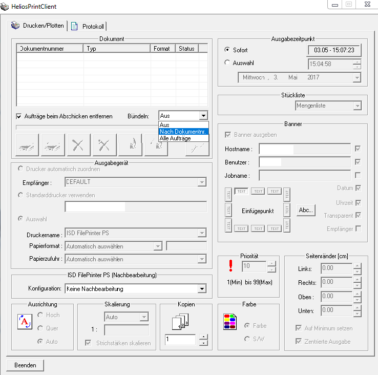Image resolution: width=378 pixels, height=375 pixels.
Task: Select the lower vertical TEXT button on left side
Action: [228, 225]
